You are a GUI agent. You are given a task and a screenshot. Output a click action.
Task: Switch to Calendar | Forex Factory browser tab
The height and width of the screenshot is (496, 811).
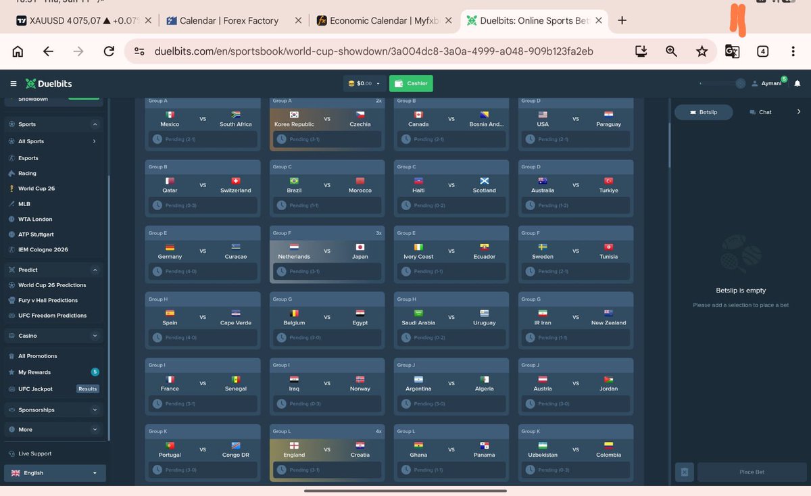tap(230, 20)
